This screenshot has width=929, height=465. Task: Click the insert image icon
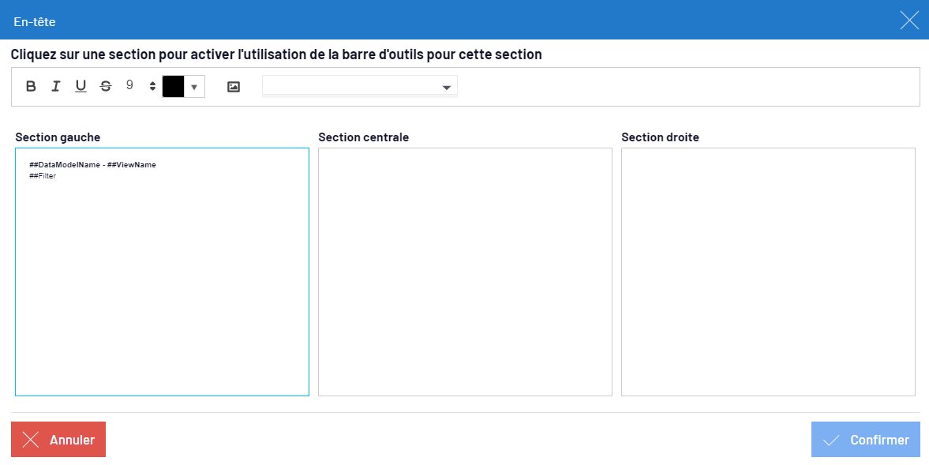(x=234, y=87)
